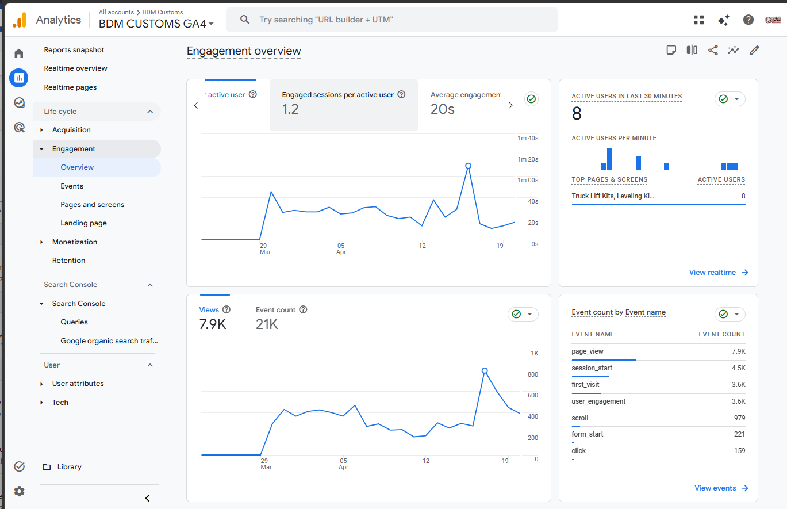Open the Advertising icon in left rail
The height and width of the screenshot is (509, 787).
tap(19, 128)
